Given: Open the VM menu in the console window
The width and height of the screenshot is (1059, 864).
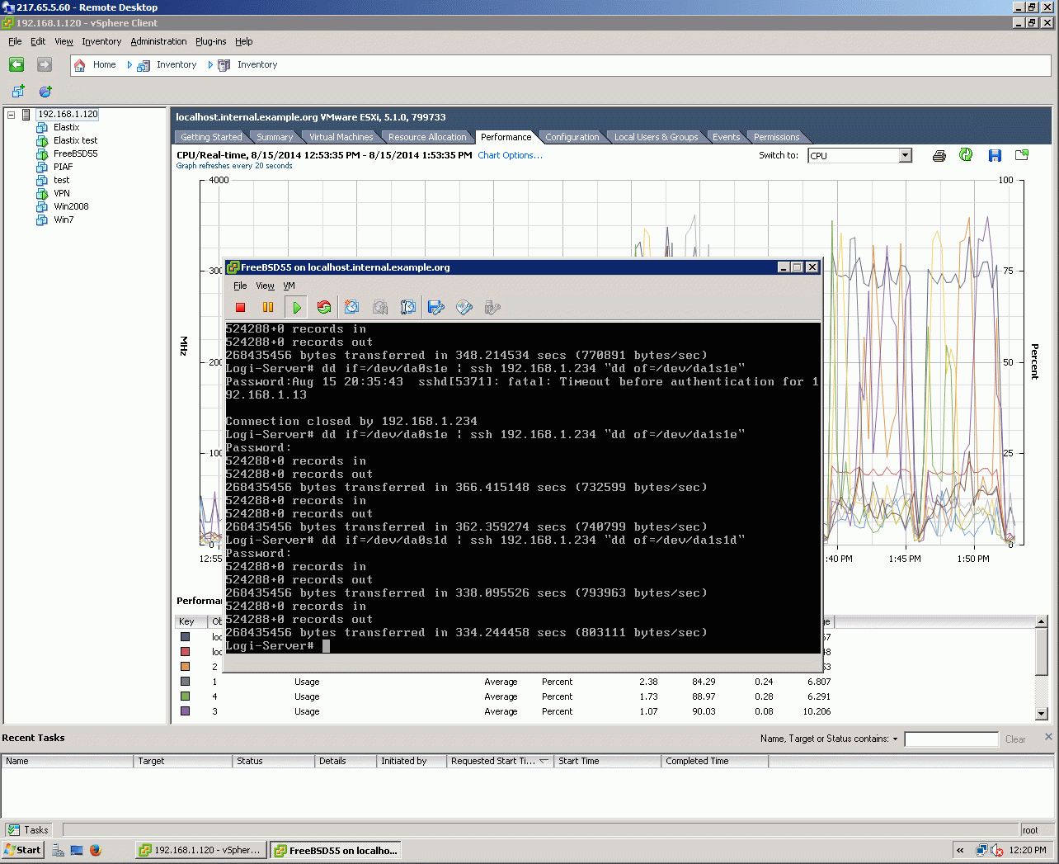Looking at the screenshot, I should tap(289, 286).
